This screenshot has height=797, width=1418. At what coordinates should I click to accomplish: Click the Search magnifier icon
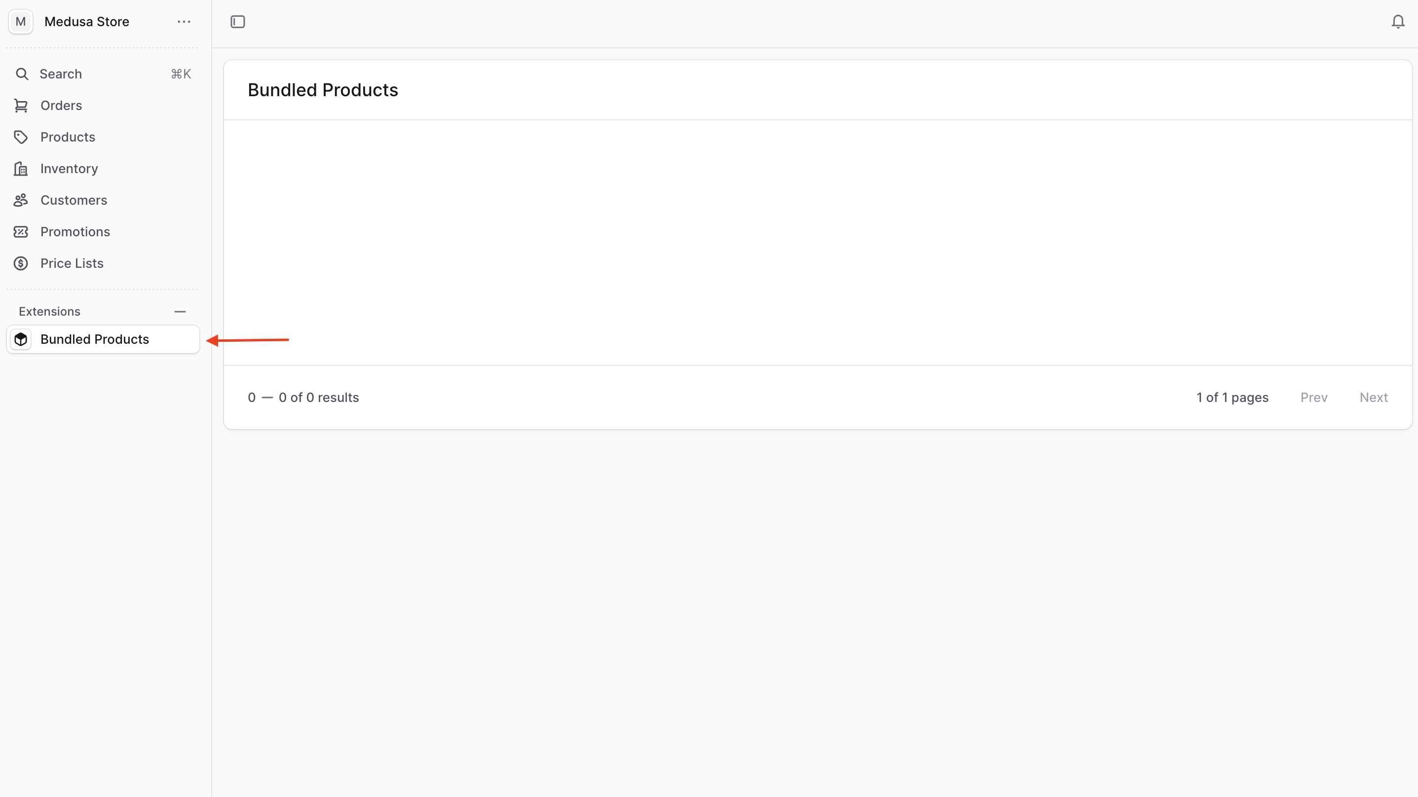[22, 74]
